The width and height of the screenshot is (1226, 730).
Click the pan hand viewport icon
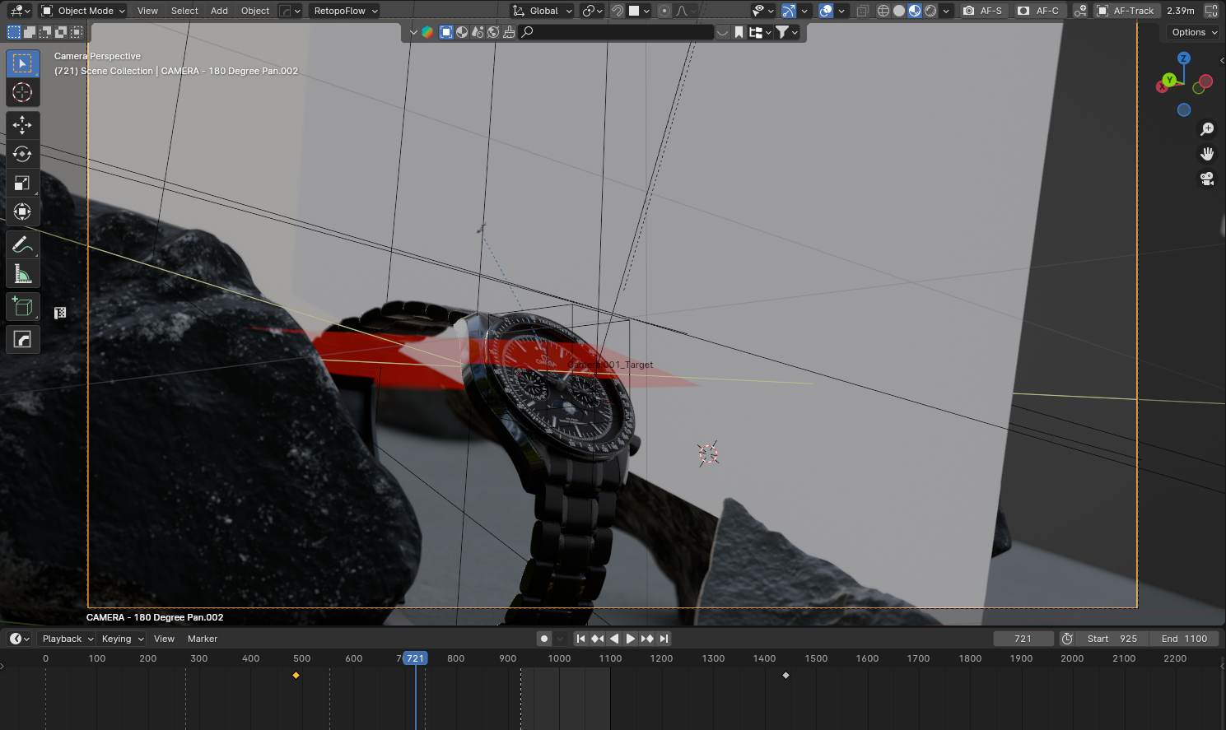(x=1207, y=154)
